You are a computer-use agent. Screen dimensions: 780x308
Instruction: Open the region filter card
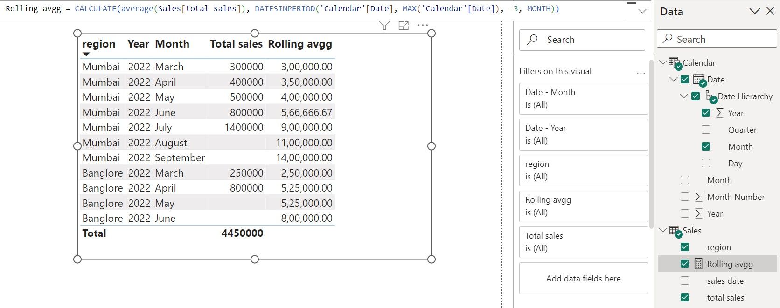pos(583,171)
